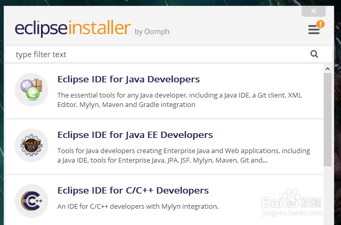Close the Eclipse Installer window
The width and height of the screenshot is (341, 225).
coord(314,11)
